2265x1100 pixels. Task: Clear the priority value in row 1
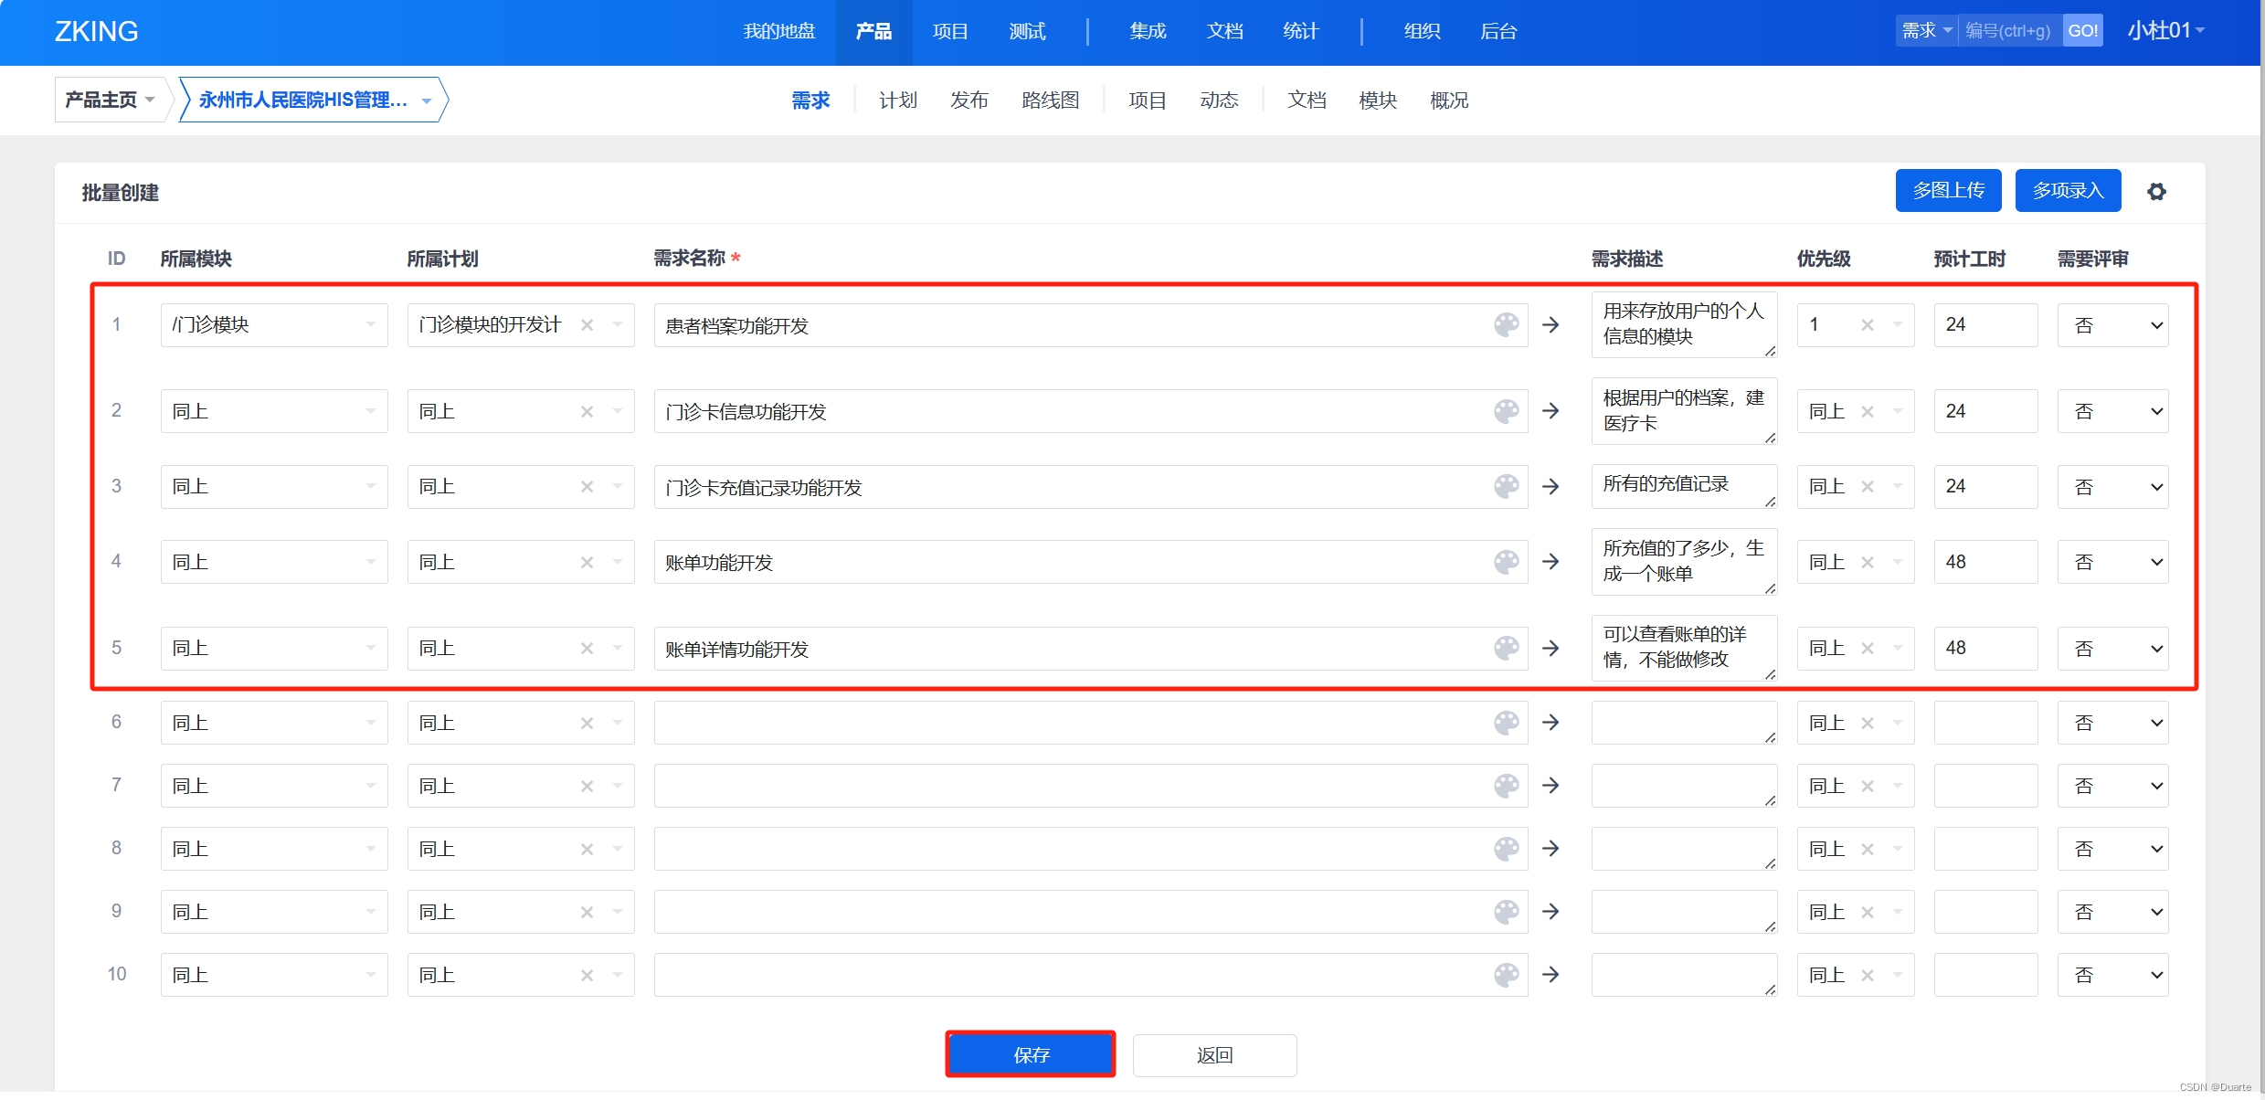coord(1867,324)
